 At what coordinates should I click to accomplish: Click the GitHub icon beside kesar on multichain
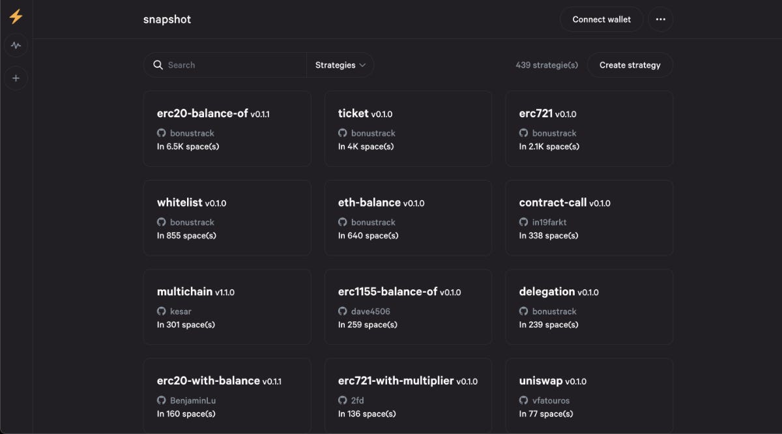161,311
